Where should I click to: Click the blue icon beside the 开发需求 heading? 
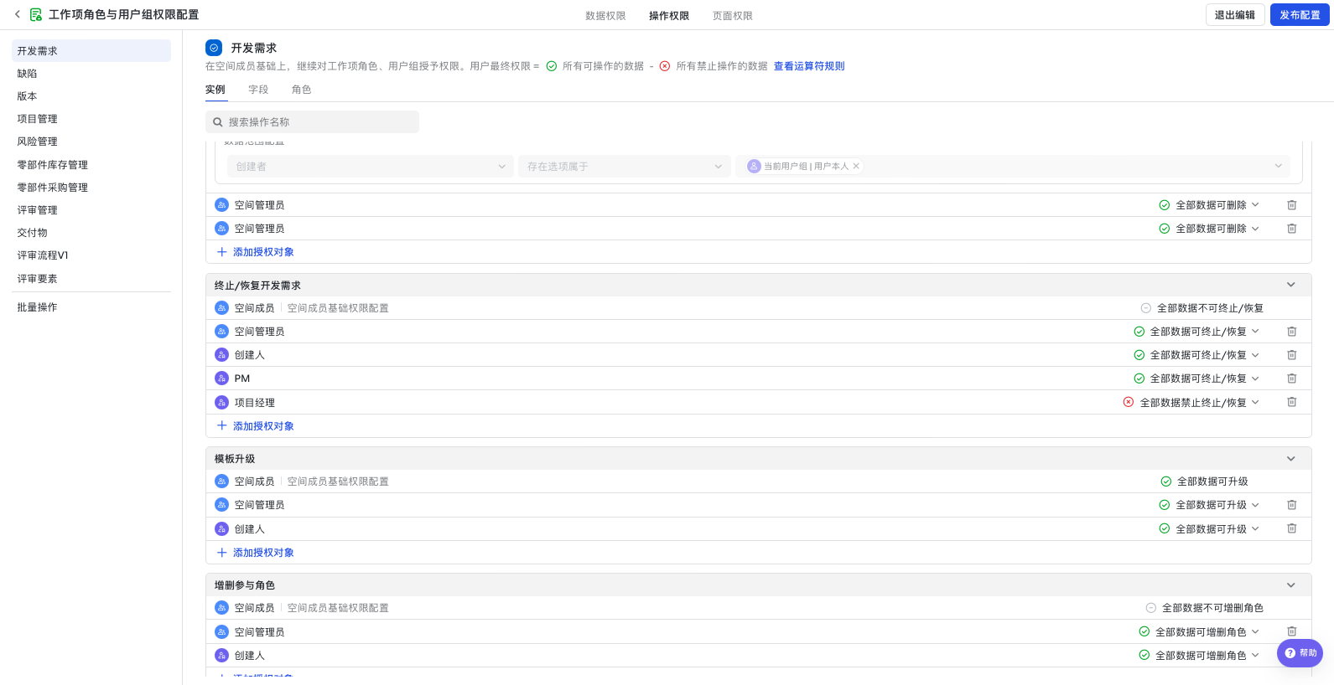tap(214, 48)
